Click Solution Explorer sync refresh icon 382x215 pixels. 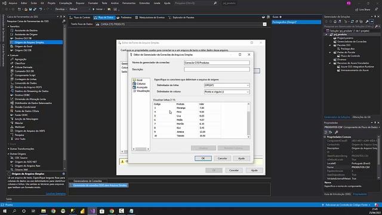[x=352, y=21]
